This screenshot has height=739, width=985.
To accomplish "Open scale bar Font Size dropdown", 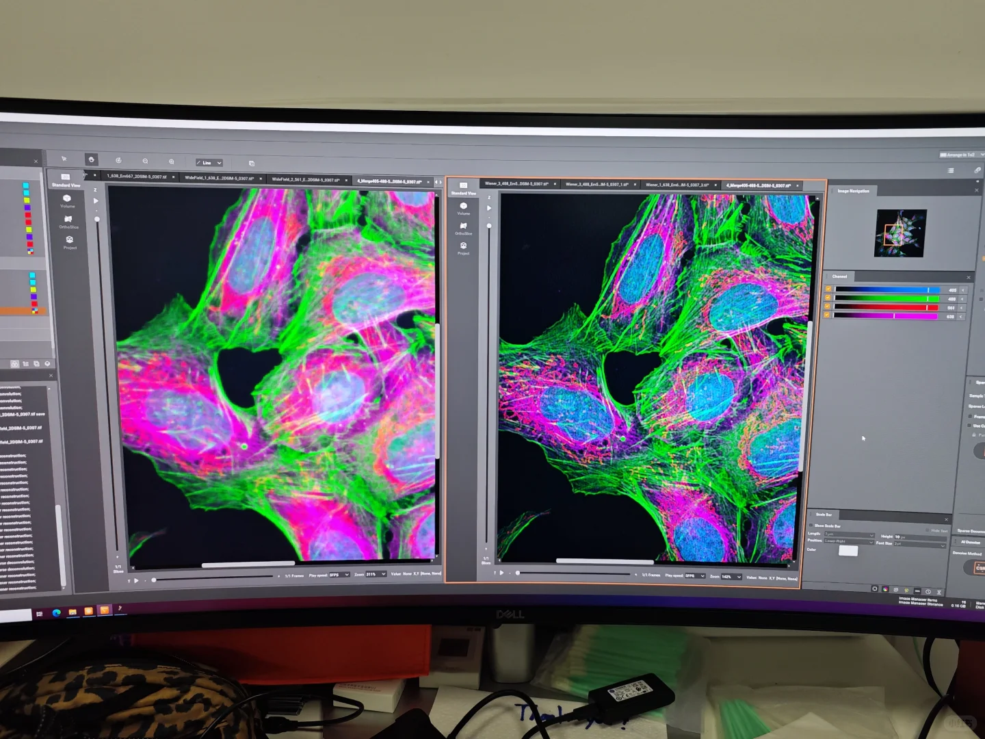I will [919, 544].
